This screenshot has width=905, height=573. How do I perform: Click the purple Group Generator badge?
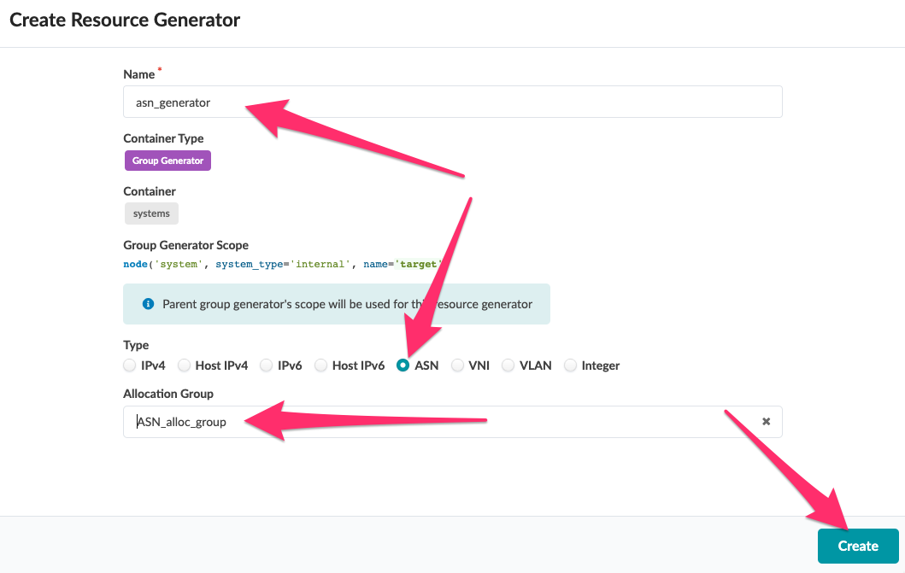pos(167,160)
